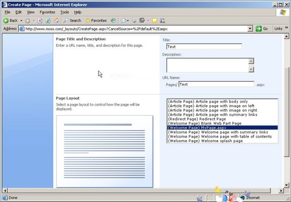Click the History toolbar icon
Screen dimensions: 291x202
[113, 21]
